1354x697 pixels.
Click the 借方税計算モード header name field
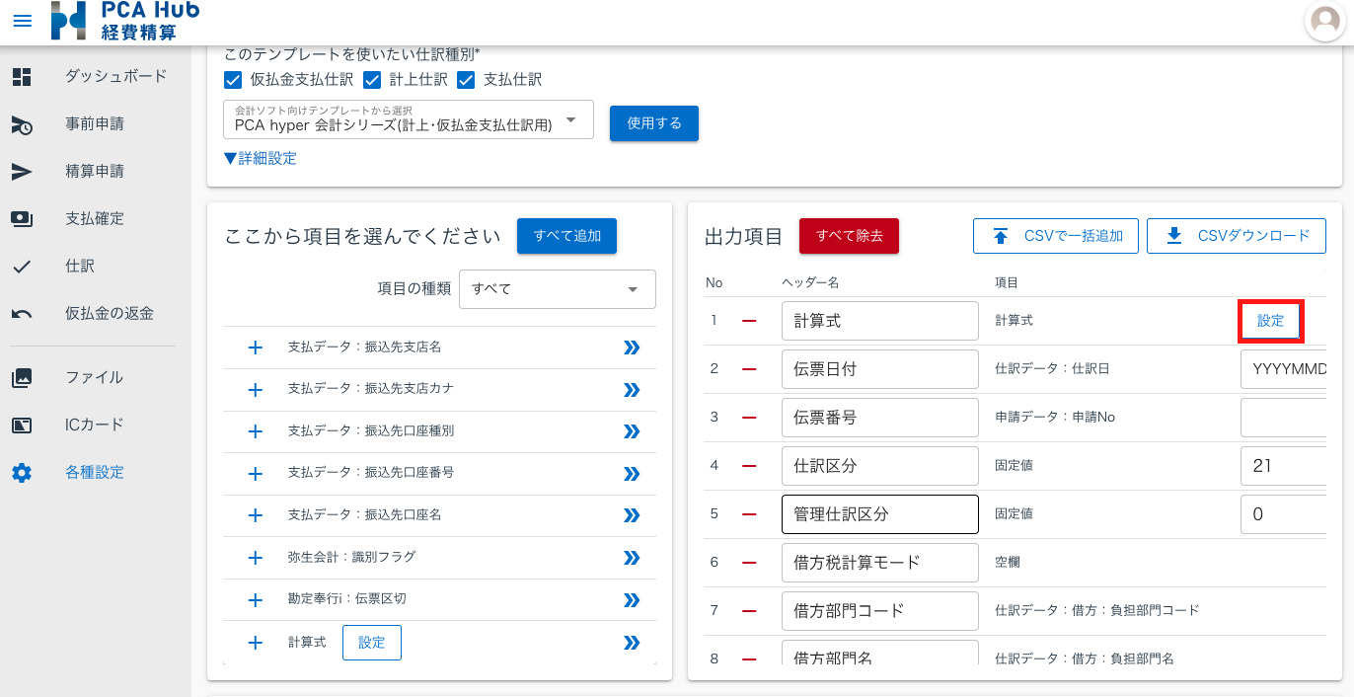(x=879, y=563)
